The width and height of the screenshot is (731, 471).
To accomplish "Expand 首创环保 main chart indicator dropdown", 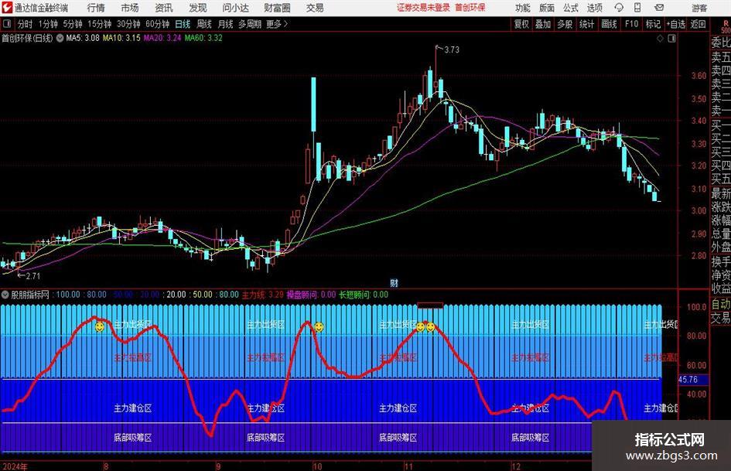I will [60, 38].
